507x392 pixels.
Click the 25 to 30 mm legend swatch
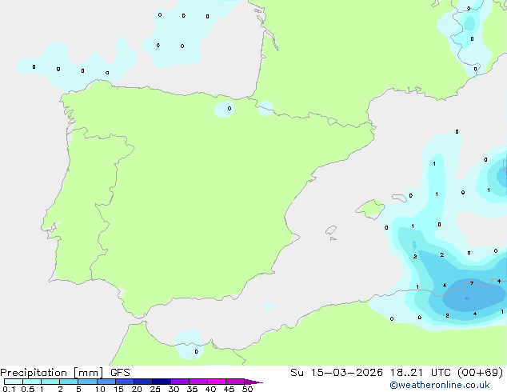[161, 382]
